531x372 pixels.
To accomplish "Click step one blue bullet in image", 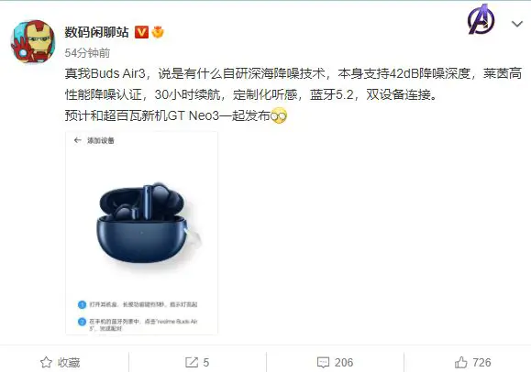I will [x=82, y=304].
